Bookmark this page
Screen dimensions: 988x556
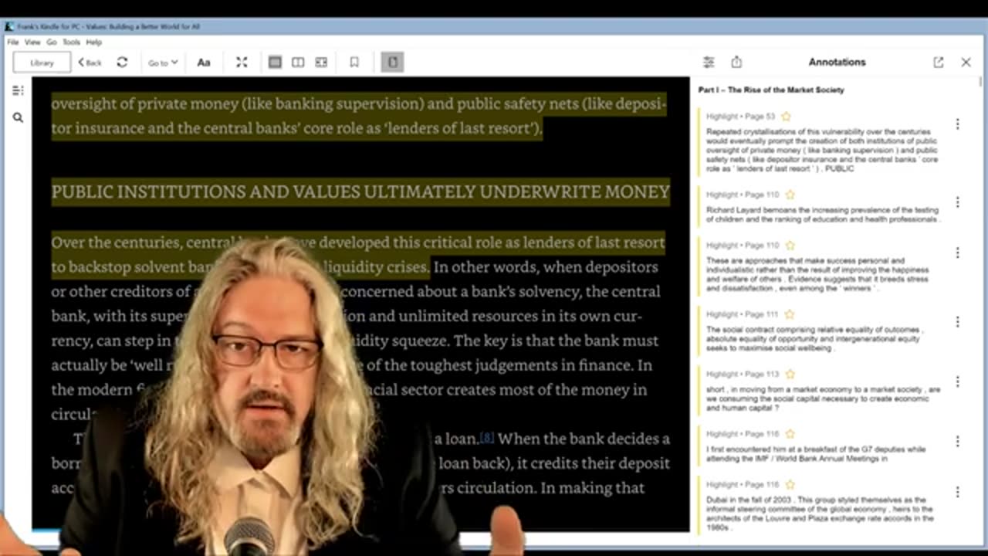(x=354, y=63)
